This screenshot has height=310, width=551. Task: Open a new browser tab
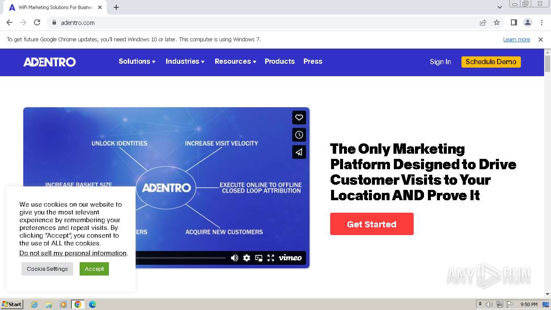pyautogui.click(x=116, y=7)
